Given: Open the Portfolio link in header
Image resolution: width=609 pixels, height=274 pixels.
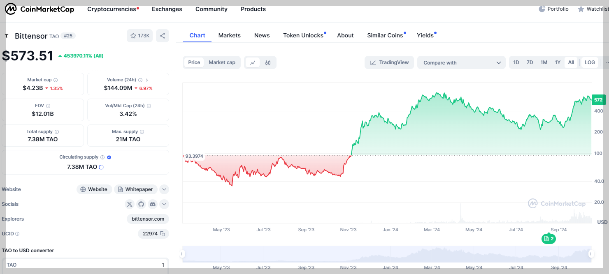Looking at the screenshot, I should click(554, 9).
